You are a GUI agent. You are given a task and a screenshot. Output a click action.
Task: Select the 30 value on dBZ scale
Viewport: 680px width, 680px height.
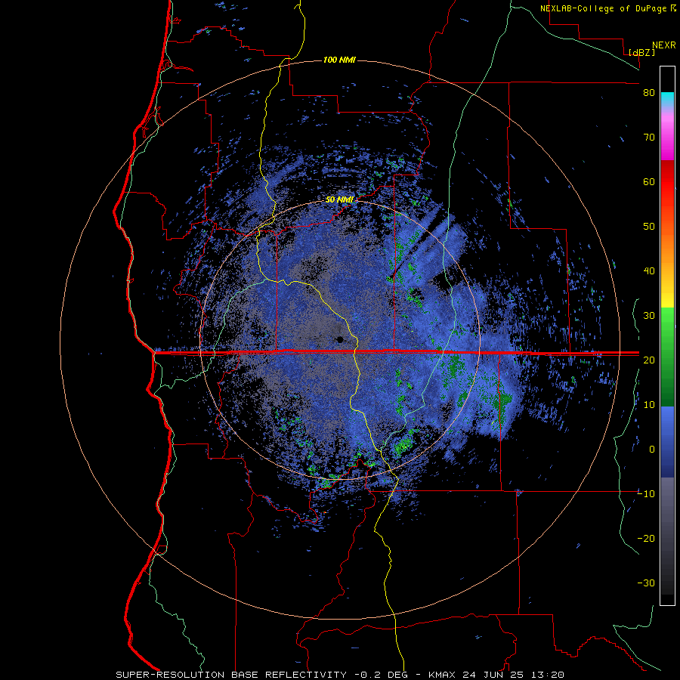[649, 315]
